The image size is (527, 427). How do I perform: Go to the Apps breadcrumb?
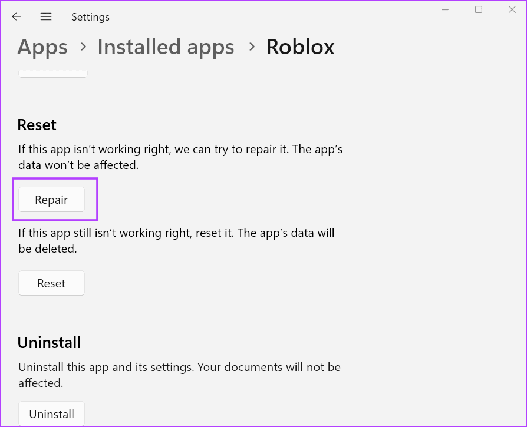click(x=41, y=47)
